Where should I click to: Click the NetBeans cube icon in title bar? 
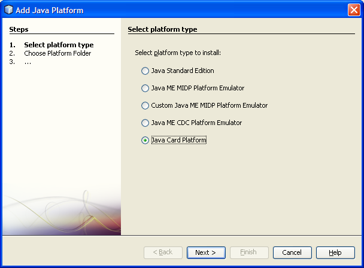(x=8, y=10)
